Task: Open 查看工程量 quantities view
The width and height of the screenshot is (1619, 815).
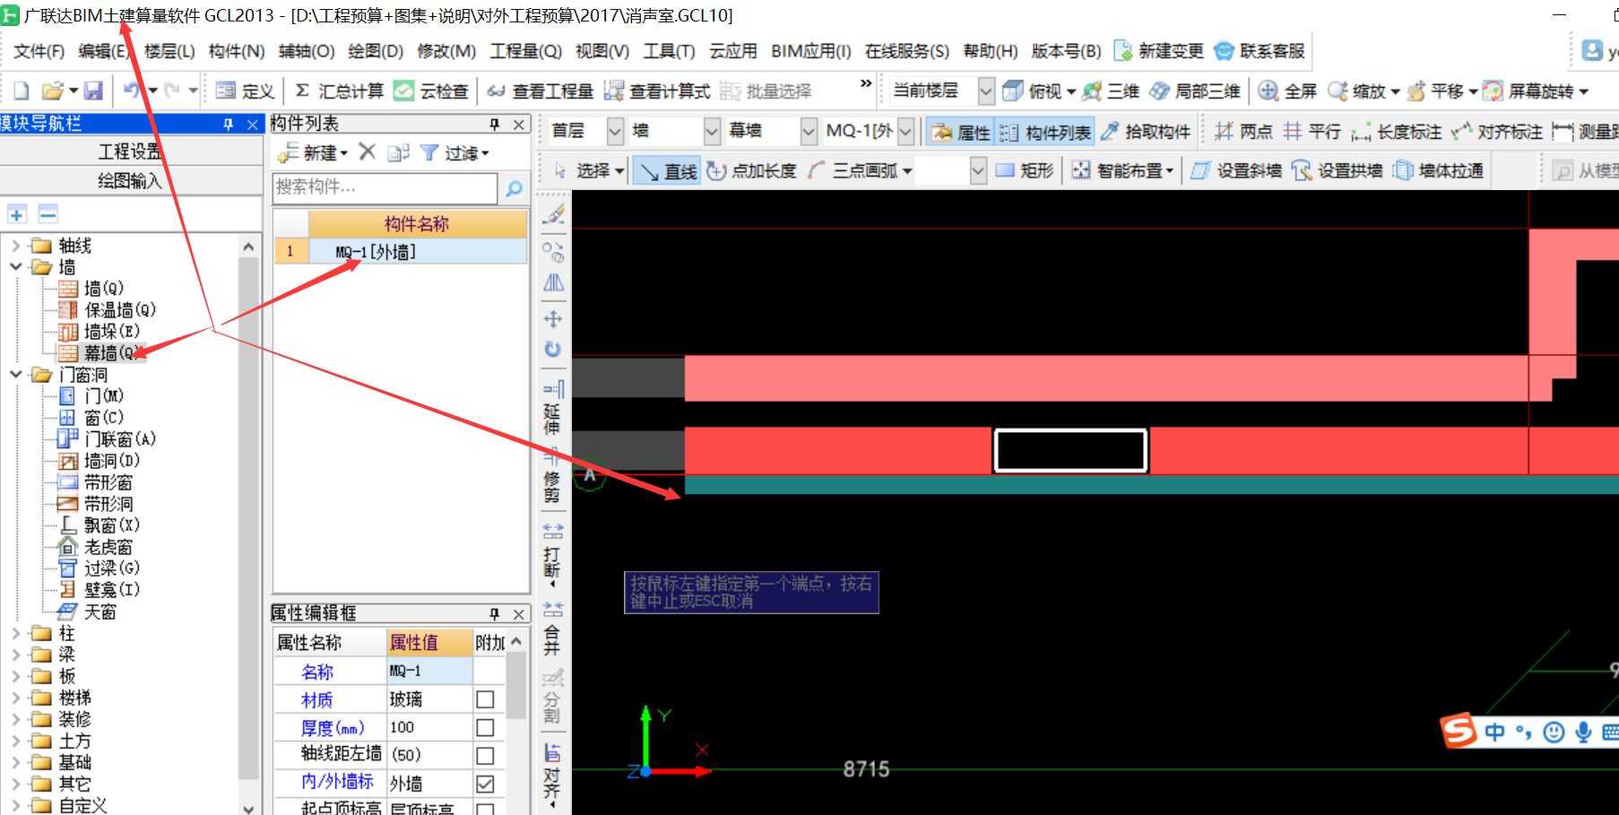Action: tap(541, 91)
